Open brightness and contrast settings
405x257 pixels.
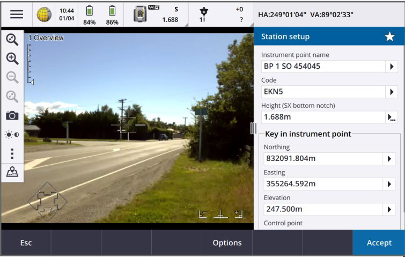12,135
